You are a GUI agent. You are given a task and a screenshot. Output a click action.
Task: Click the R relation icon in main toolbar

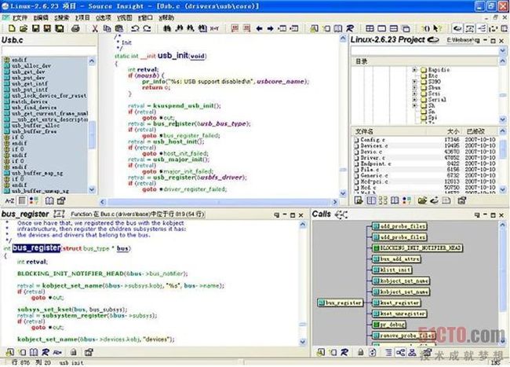click(350, 28)
